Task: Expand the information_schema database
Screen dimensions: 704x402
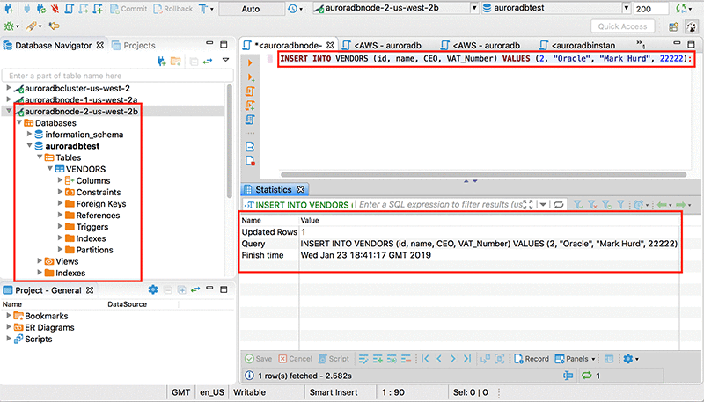Action: point(29,134)
